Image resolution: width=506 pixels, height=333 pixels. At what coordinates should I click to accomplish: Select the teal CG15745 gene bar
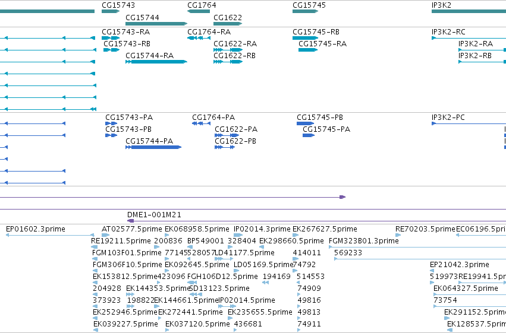pos(305,11)
